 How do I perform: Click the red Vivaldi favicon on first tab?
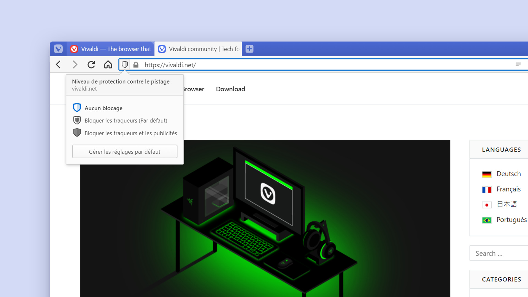pyautogui.click(x=74, y=49)
